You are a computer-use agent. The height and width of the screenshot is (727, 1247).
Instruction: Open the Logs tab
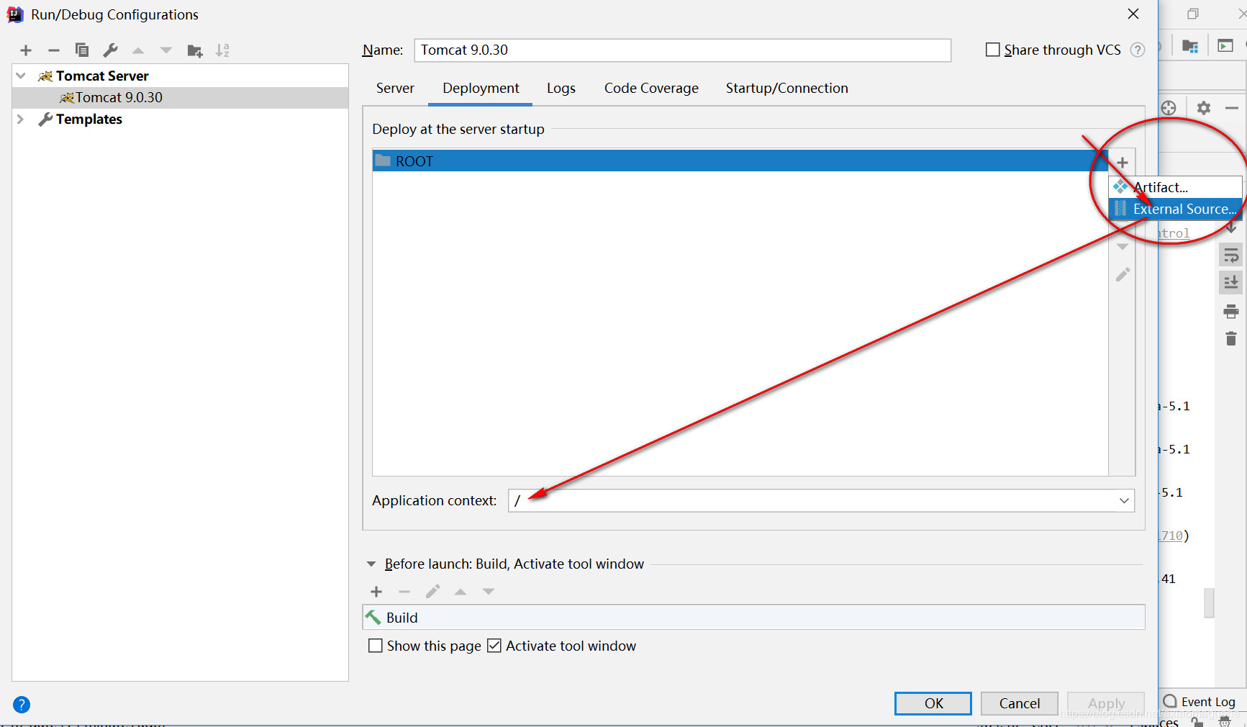coord(561,89)
